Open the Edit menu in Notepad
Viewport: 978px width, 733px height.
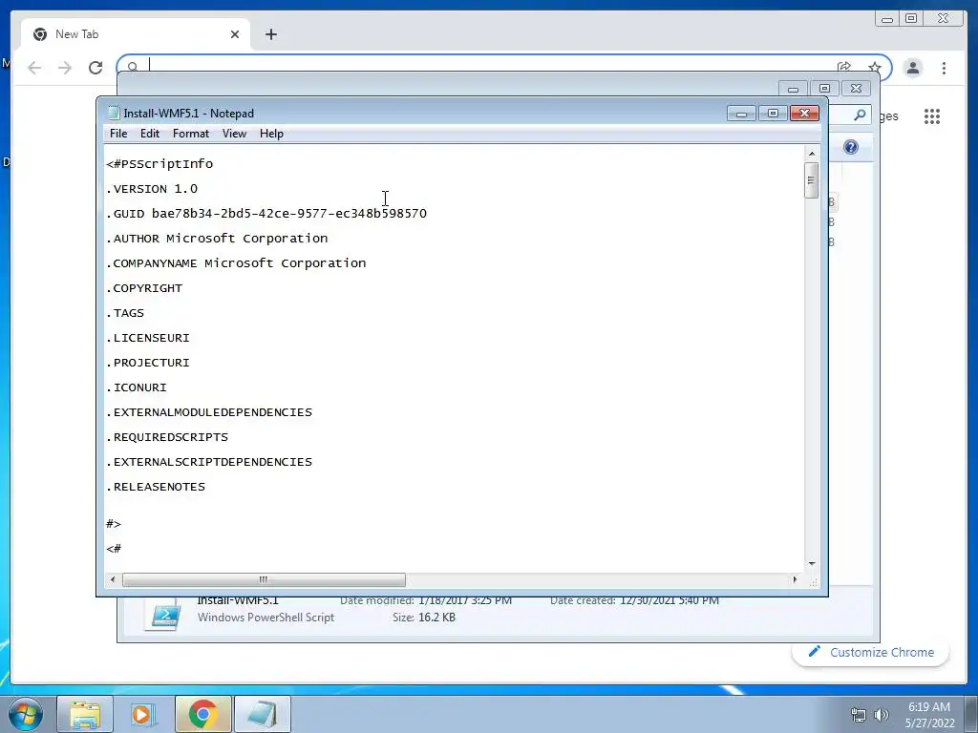[x=150, y=134]
